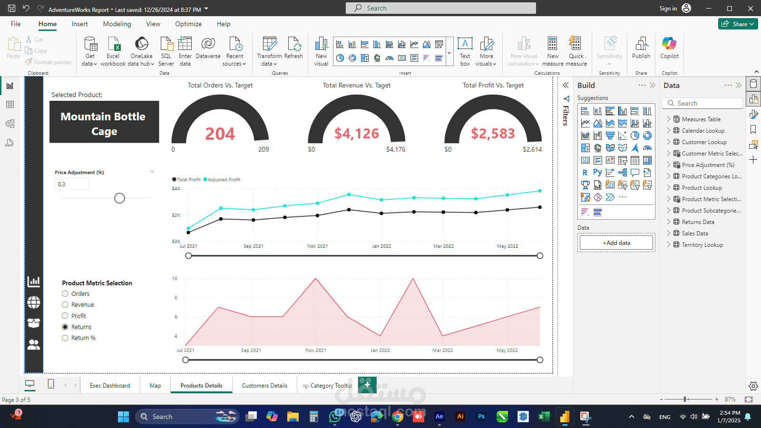
Task: Switch to Model view in left rail
Action: [10, 124]
